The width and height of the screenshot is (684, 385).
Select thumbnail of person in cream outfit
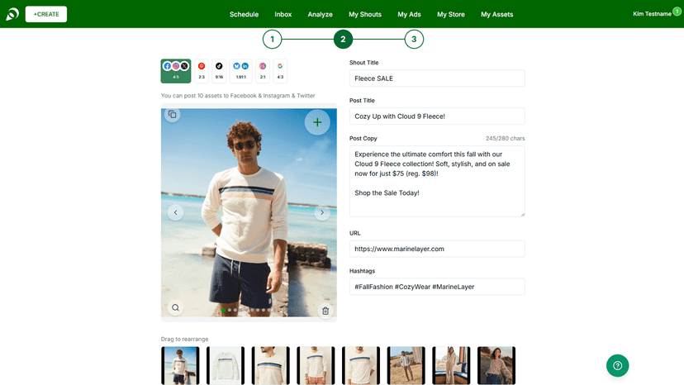click(x=451, y=365)
